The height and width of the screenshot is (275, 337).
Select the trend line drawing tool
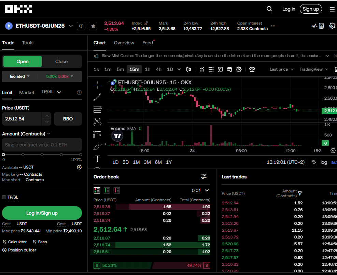coord(97,97)
